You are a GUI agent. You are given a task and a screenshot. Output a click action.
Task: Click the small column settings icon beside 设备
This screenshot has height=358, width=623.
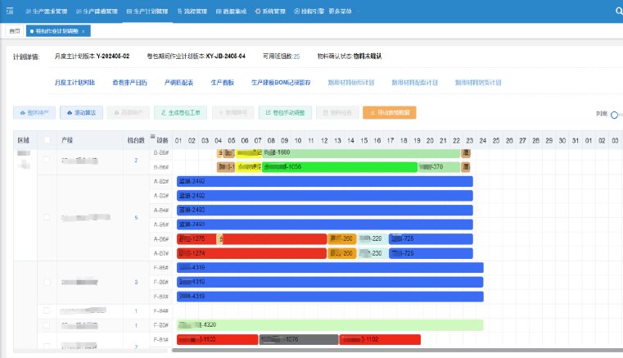coord(152,137)
